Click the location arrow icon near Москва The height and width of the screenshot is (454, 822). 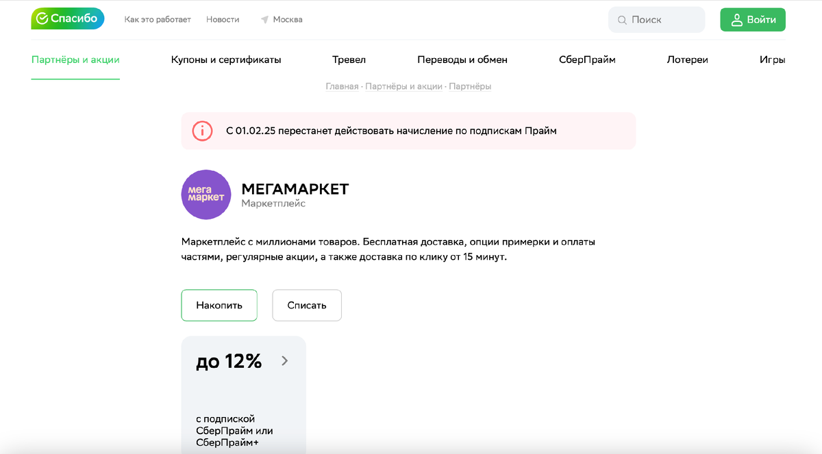click(264, 20)
